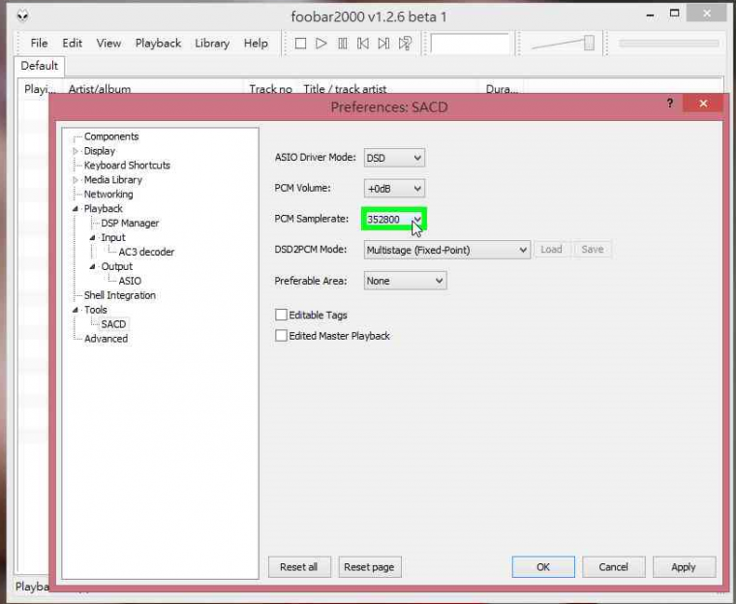Open the Library menu
This screenshot has height=604, width=736.
point(212,44)
